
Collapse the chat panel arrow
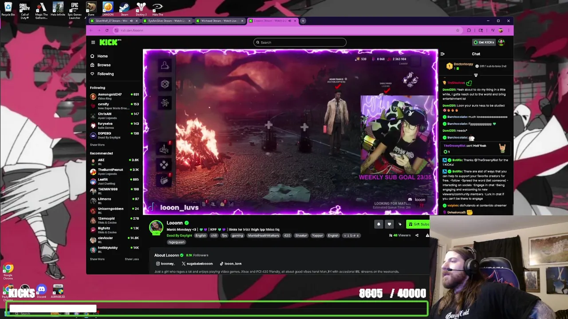[442, 54]
